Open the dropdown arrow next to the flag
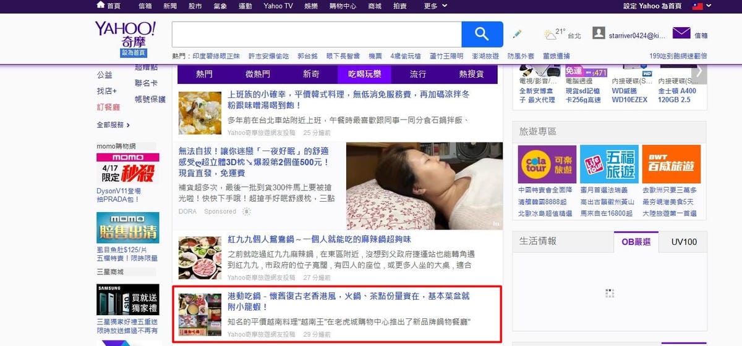This screenshot has width=742, height=346. [709, 6]
